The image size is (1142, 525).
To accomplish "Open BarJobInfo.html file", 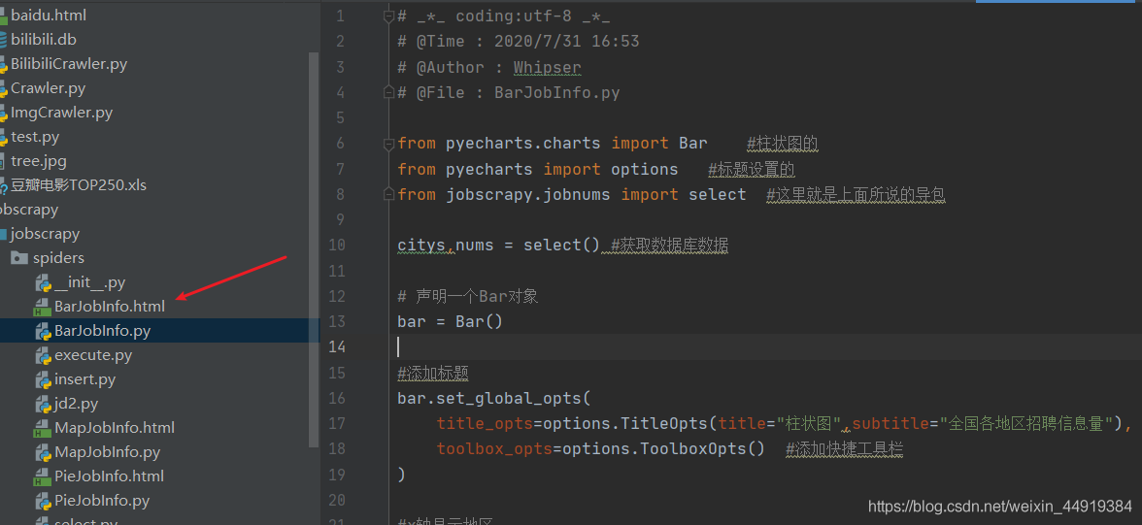I will pos(110,307).
